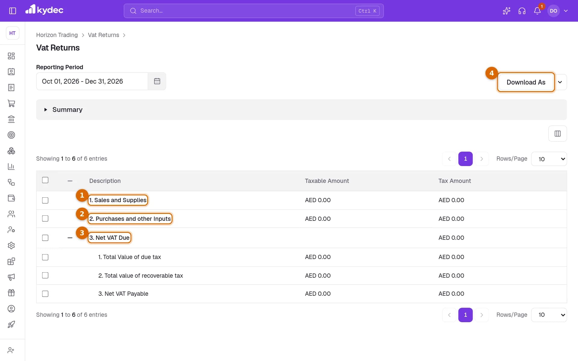Open the headset support icon
The image size is (578, 361).
(x=522, y=11)
